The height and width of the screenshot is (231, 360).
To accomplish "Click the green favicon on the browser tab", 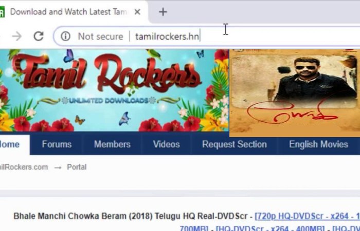I will point(2,12).
